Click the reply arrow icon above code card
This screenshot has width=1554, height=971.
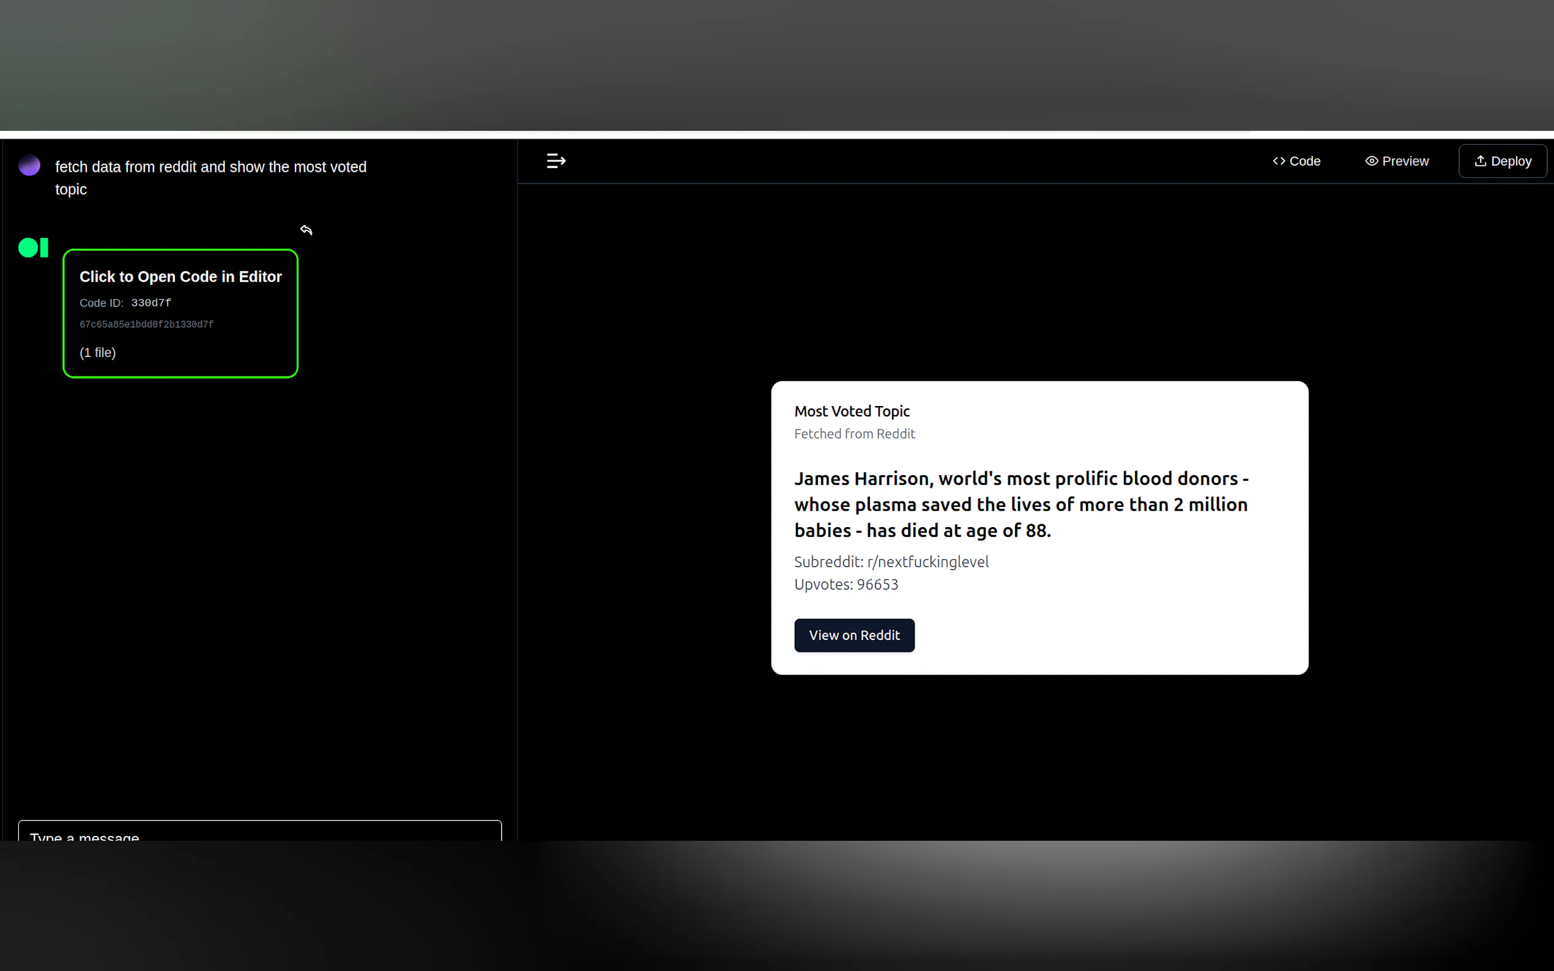(x=307, y=230)
